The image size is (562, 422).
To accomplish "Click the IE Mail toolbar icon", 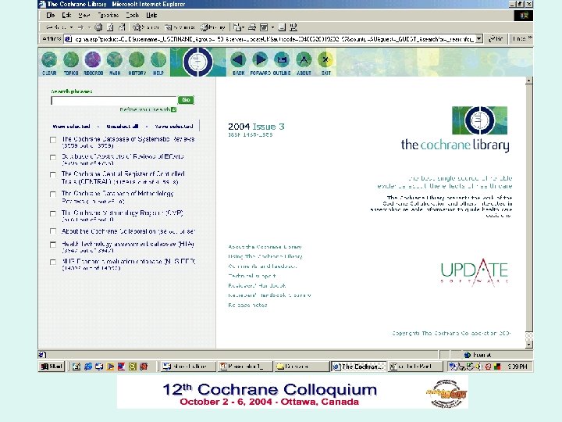I will 237,27.
